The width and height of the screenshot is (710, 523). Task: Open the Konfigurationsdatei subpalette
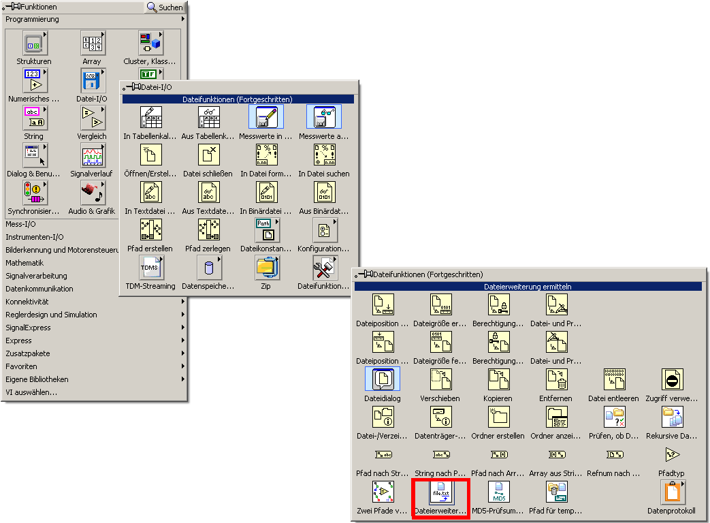[x=325, y=230]
